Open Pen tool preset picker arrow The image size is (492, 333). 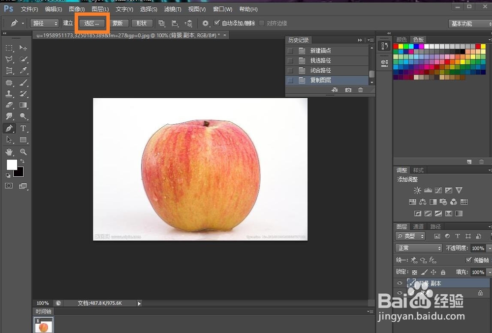pos(23,23)
